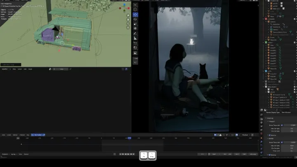Jump to the last frame

point(134,154)
